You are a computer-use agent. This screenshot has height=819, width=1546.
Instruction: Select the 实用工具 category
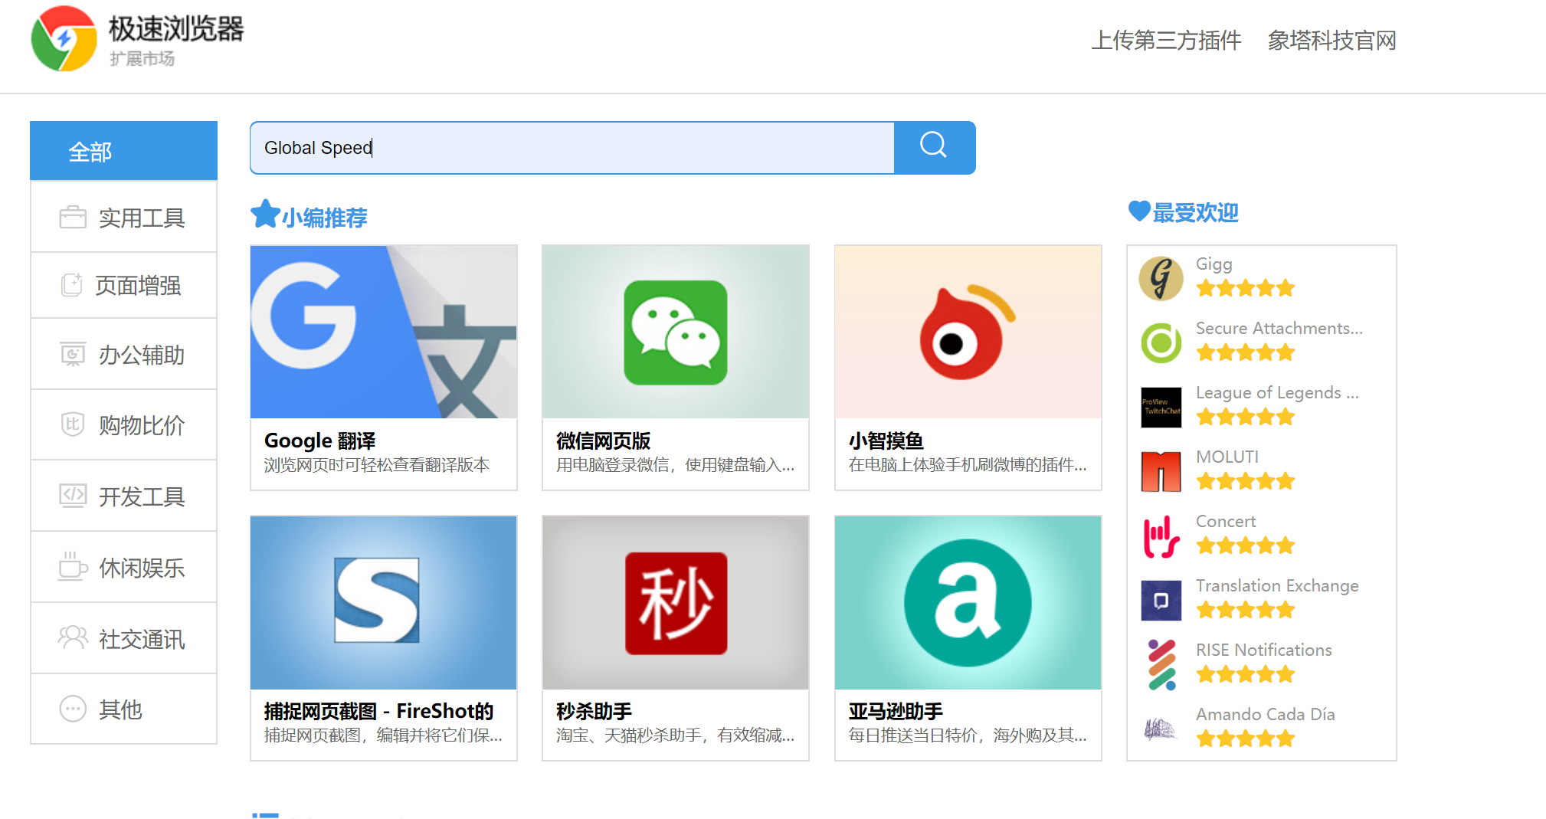[x=123, y=218]
